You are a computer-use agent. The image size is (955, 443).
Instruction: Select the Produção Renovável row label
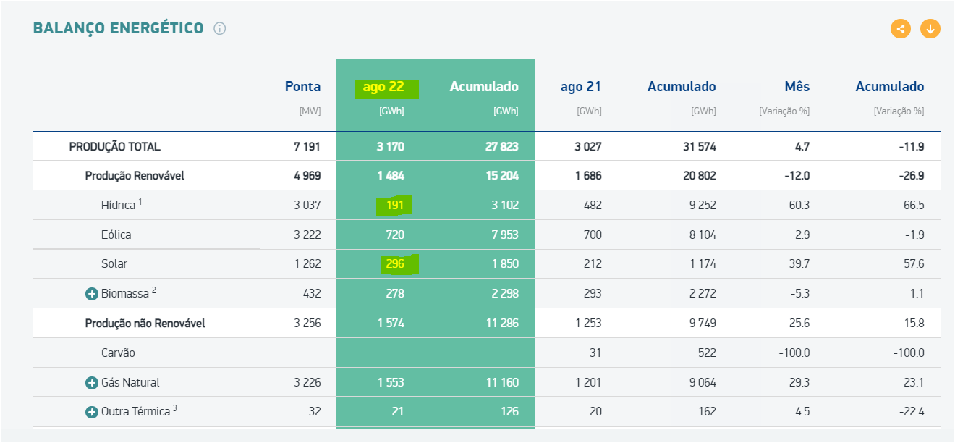pos(134,176)
